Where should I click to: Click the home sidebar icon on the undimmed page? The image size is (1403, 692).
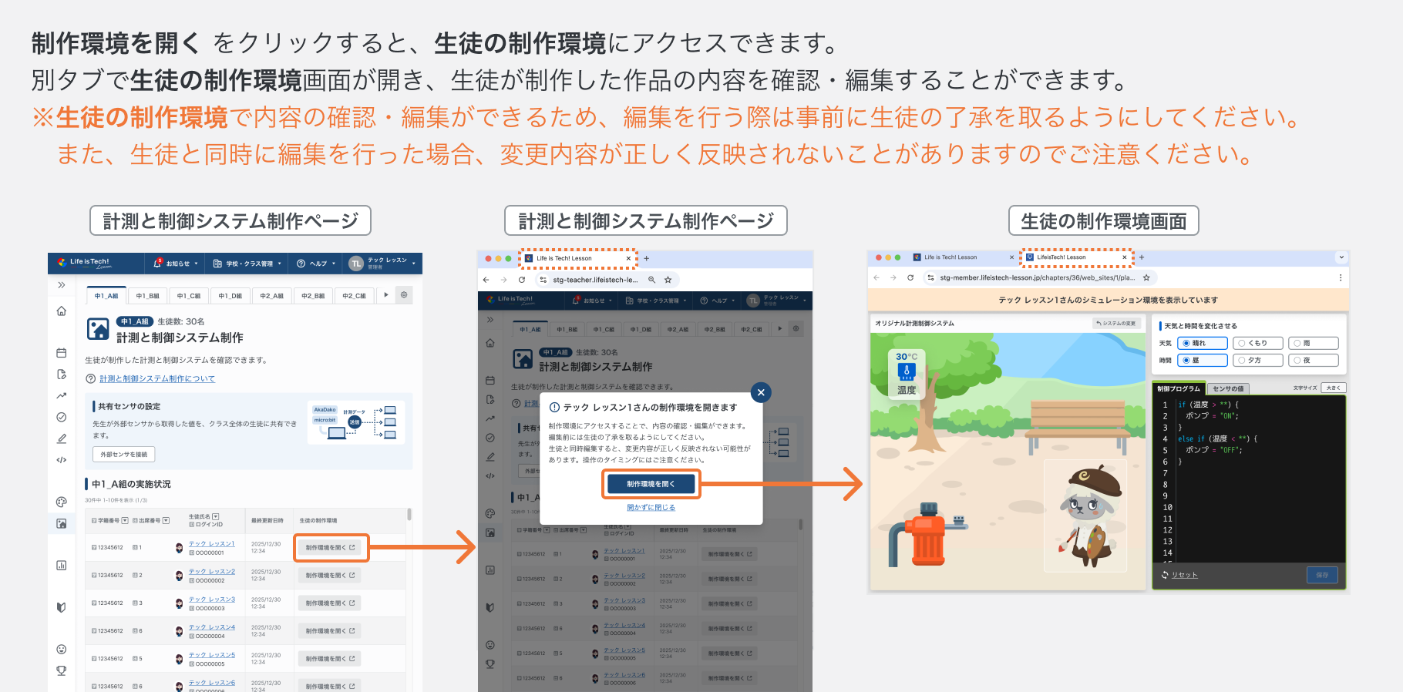click(62, 311)
